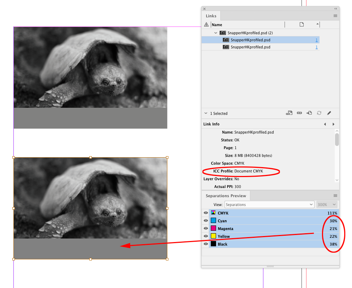Click the sort direction arrow in header

click(317, 24)
